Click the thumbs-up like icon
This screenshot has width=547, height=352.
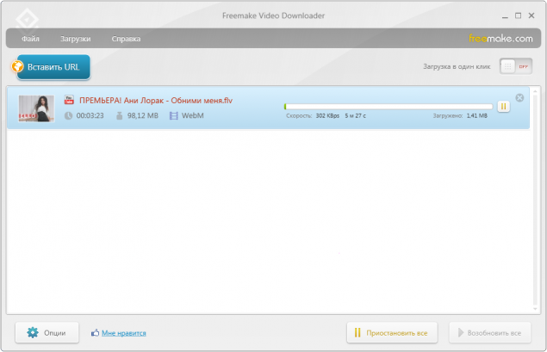pos(95,333)
